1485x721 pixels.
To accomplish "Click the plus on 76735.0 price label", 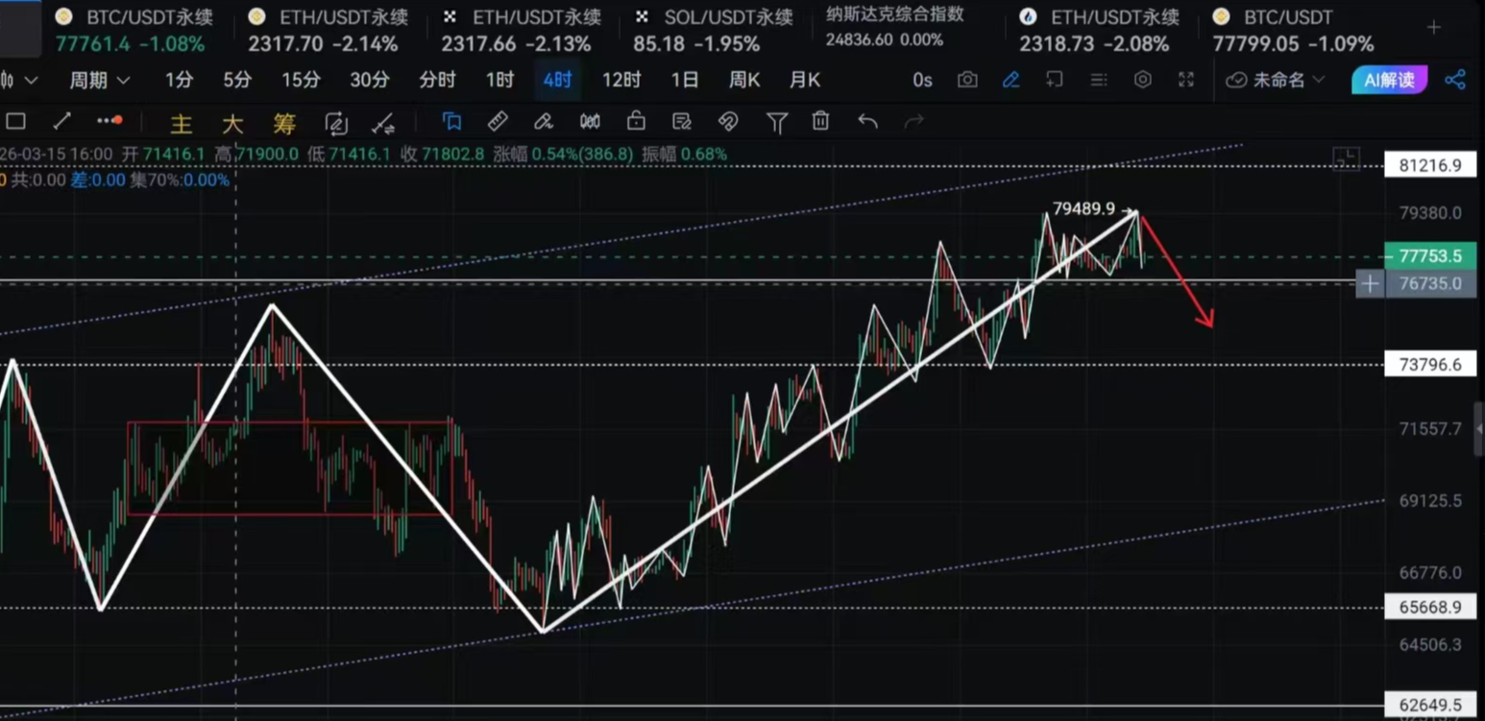I will pos(1369,284).
